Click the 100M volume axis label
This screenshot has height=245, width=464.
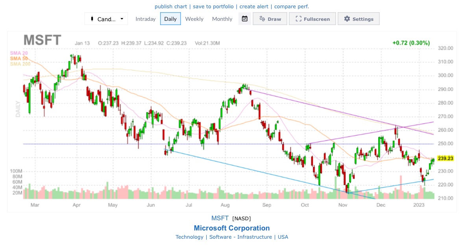pyautogui.click(x=16, y=171)
